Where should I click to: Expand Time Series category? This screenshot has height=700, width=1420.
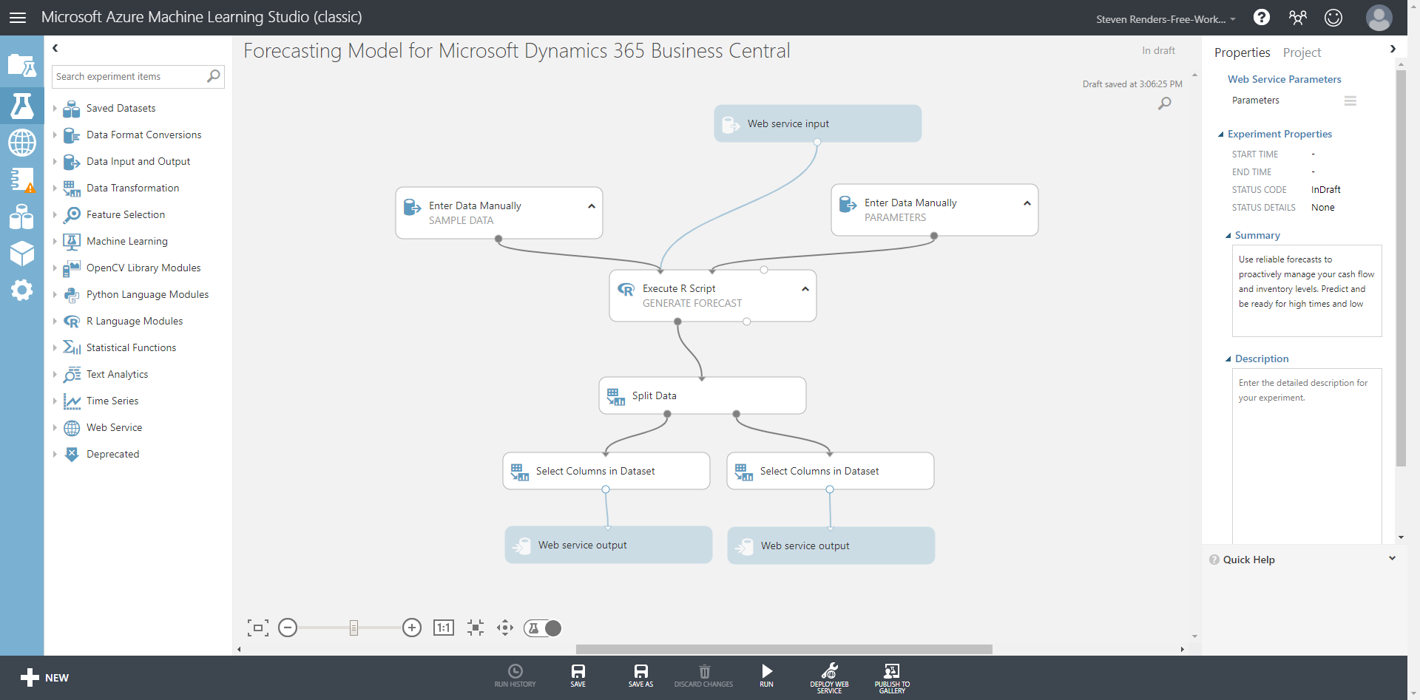pos(55,401)
